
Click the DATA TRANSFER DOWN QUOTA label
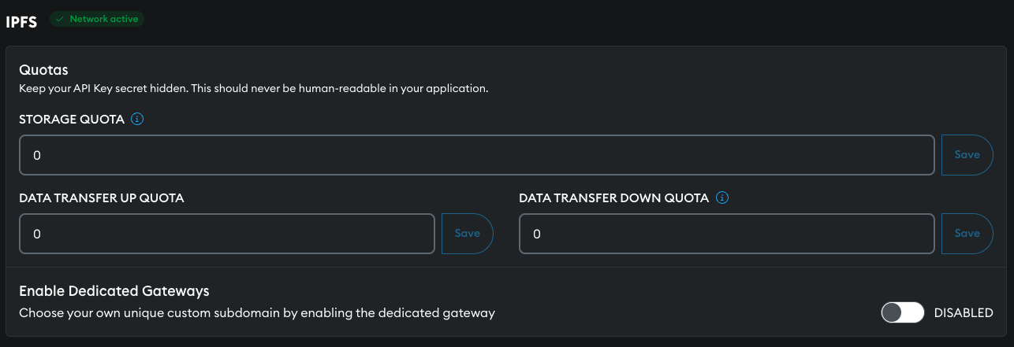pos(614,198)
